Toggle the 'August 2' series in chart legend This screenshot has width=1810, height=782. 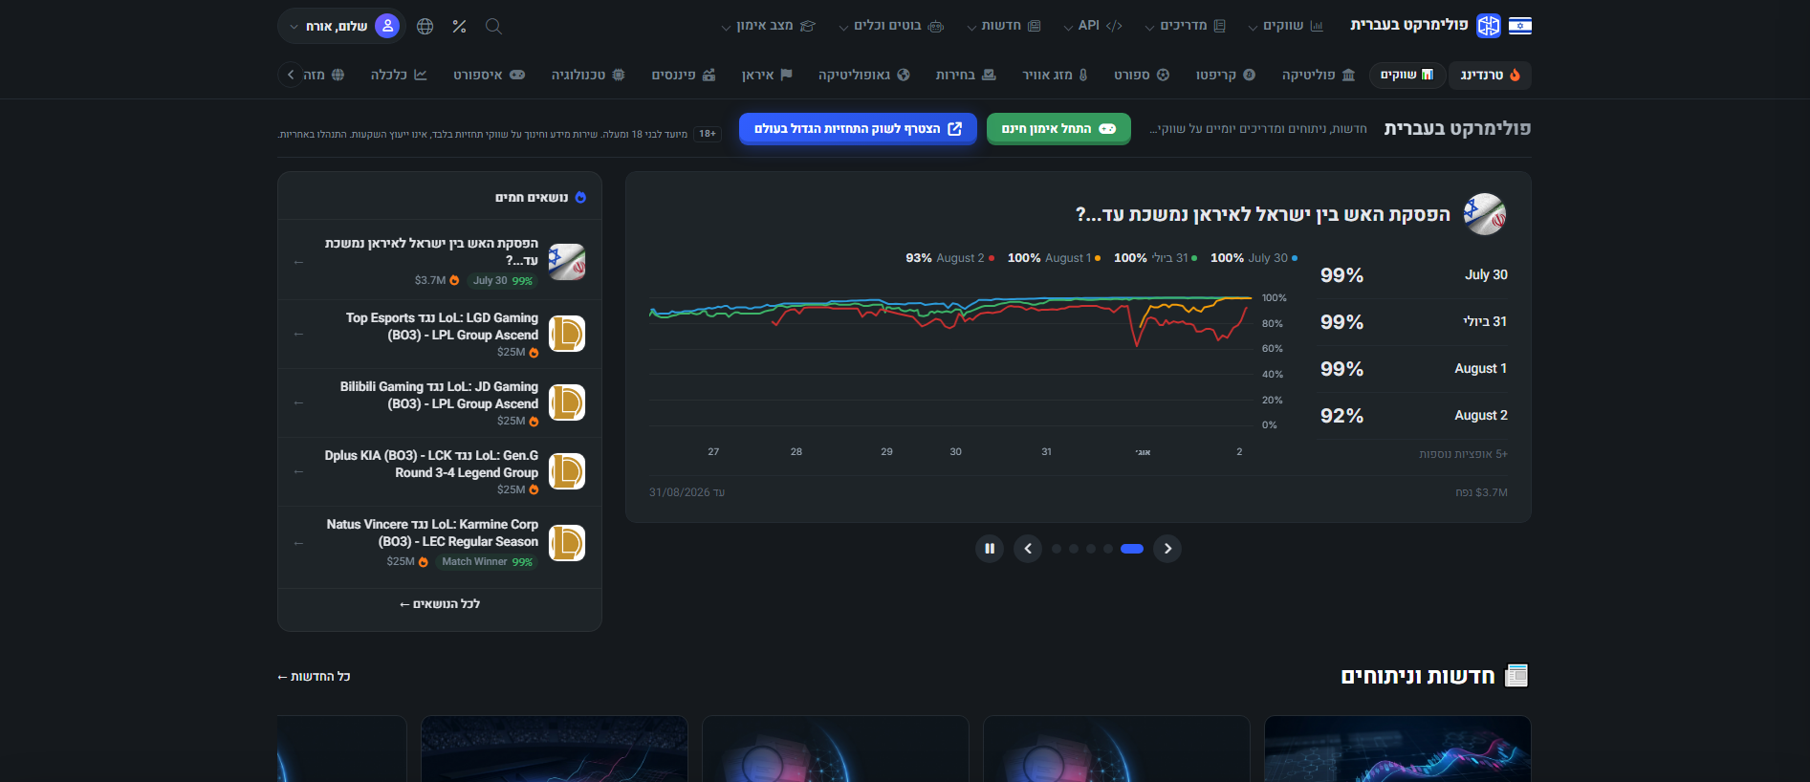pos(950,258)
